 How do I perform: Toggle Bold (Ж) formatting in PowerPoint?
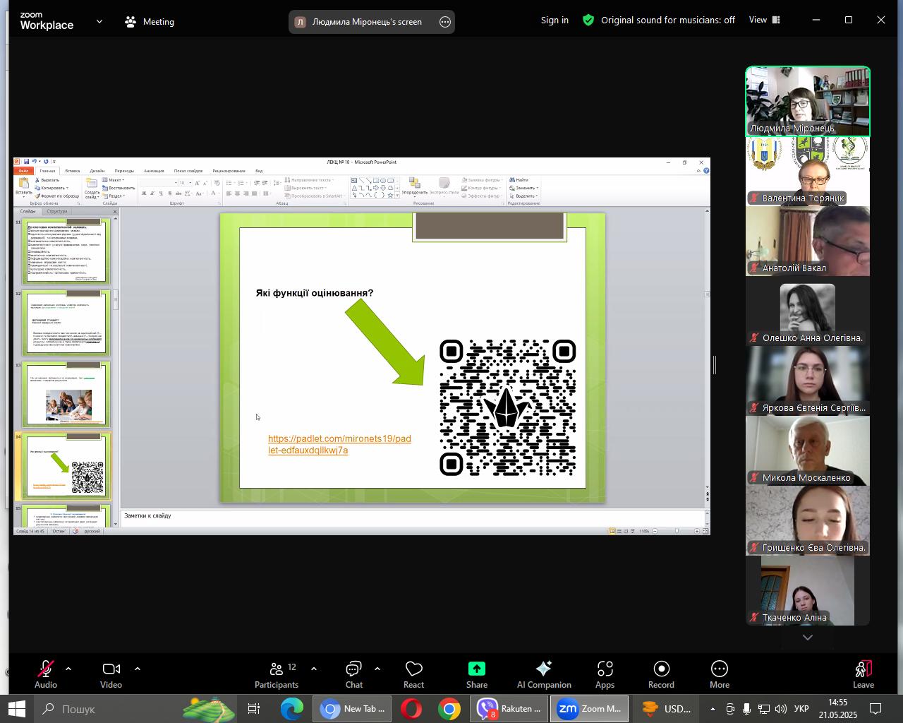(x=144, y=193)
